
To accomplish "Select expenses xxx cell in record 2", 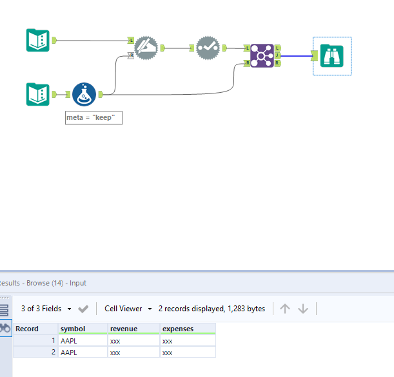I will [188, 352].
